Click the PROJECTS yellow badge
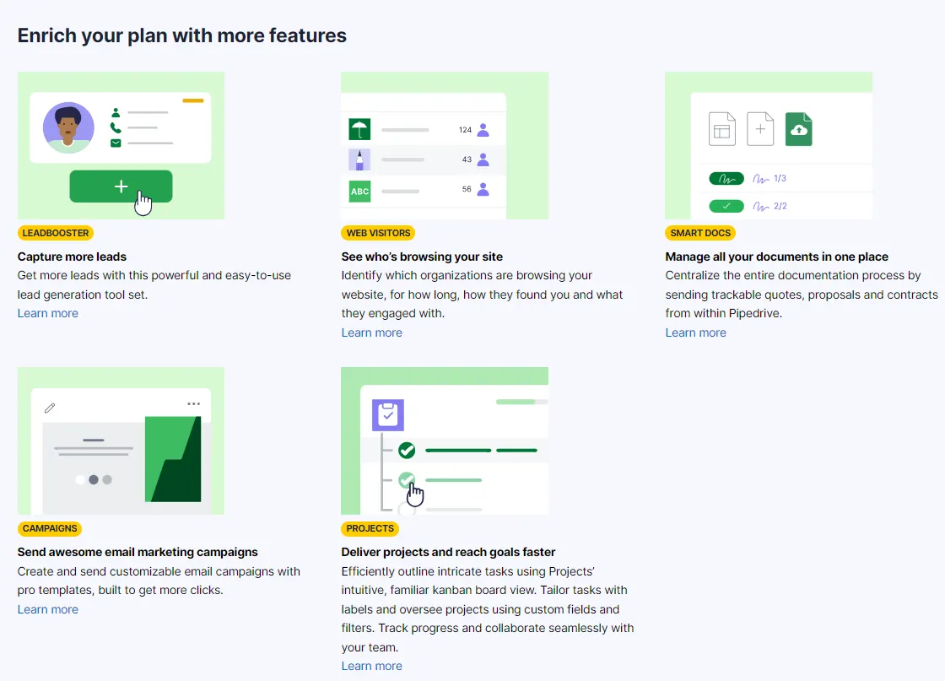The height and width of the screenshot is (681, 945). tap(370, 528)
